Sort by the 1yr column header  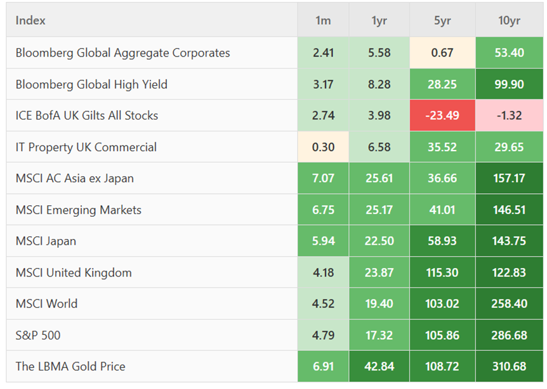point(379,20)
